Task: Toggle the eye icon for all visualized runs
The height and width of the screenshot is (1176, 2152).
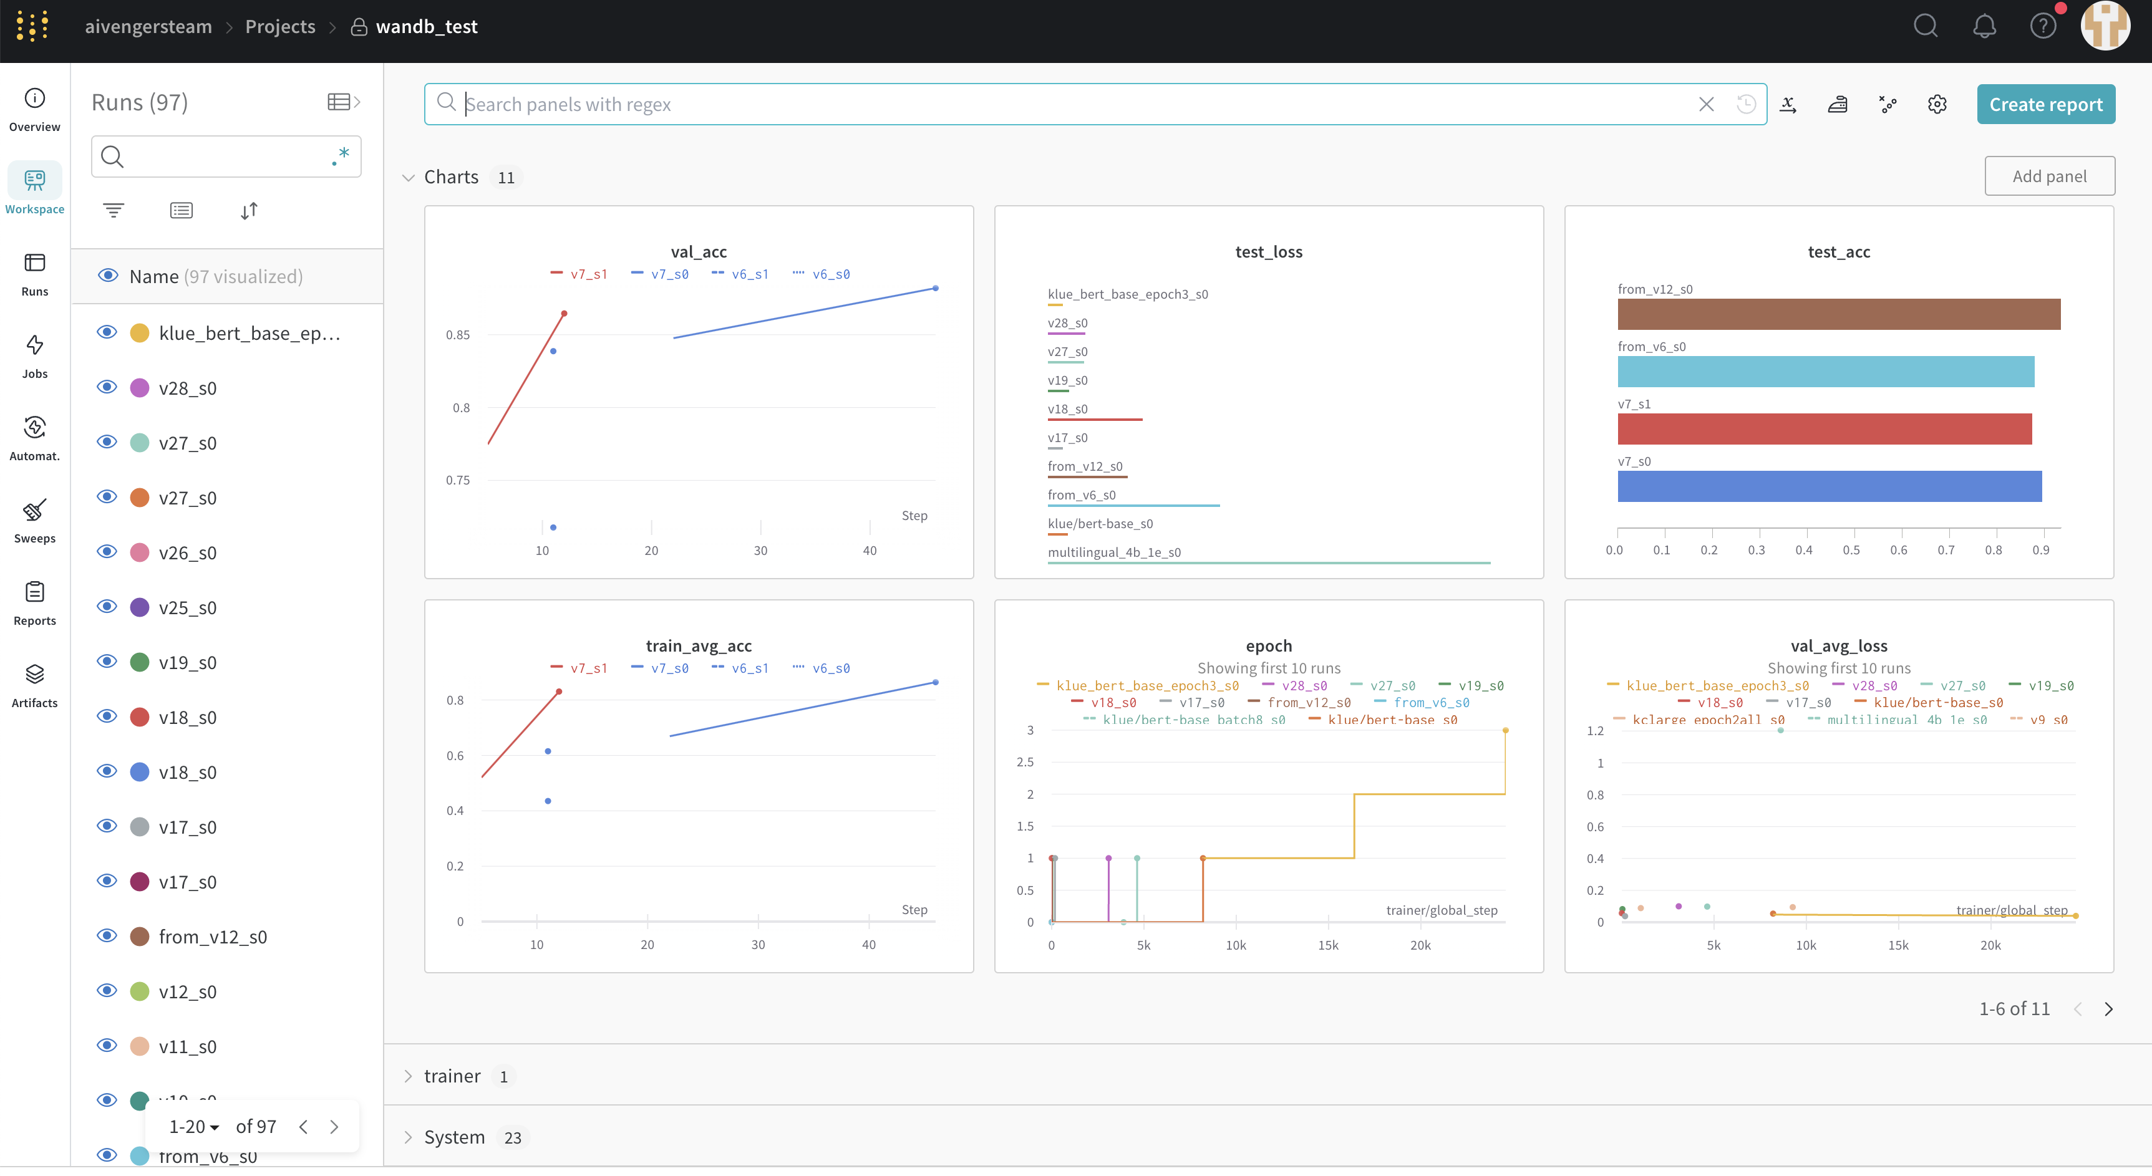Action: [x=108, y=276]
